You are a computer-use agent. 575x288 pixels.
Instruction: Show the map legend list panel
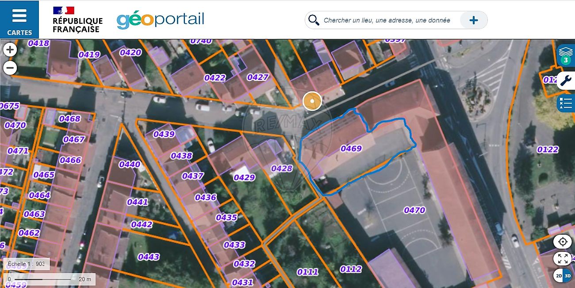click(565, 103)
